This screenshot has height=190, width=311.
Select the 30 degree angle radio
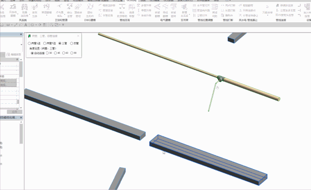[x=49, y=53]
